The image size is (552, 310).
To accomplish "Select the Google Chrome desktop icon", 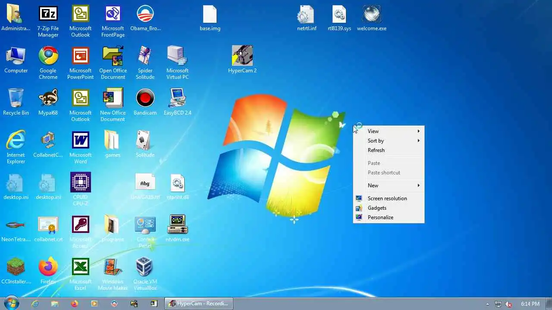I will click(x=48, y=63).
